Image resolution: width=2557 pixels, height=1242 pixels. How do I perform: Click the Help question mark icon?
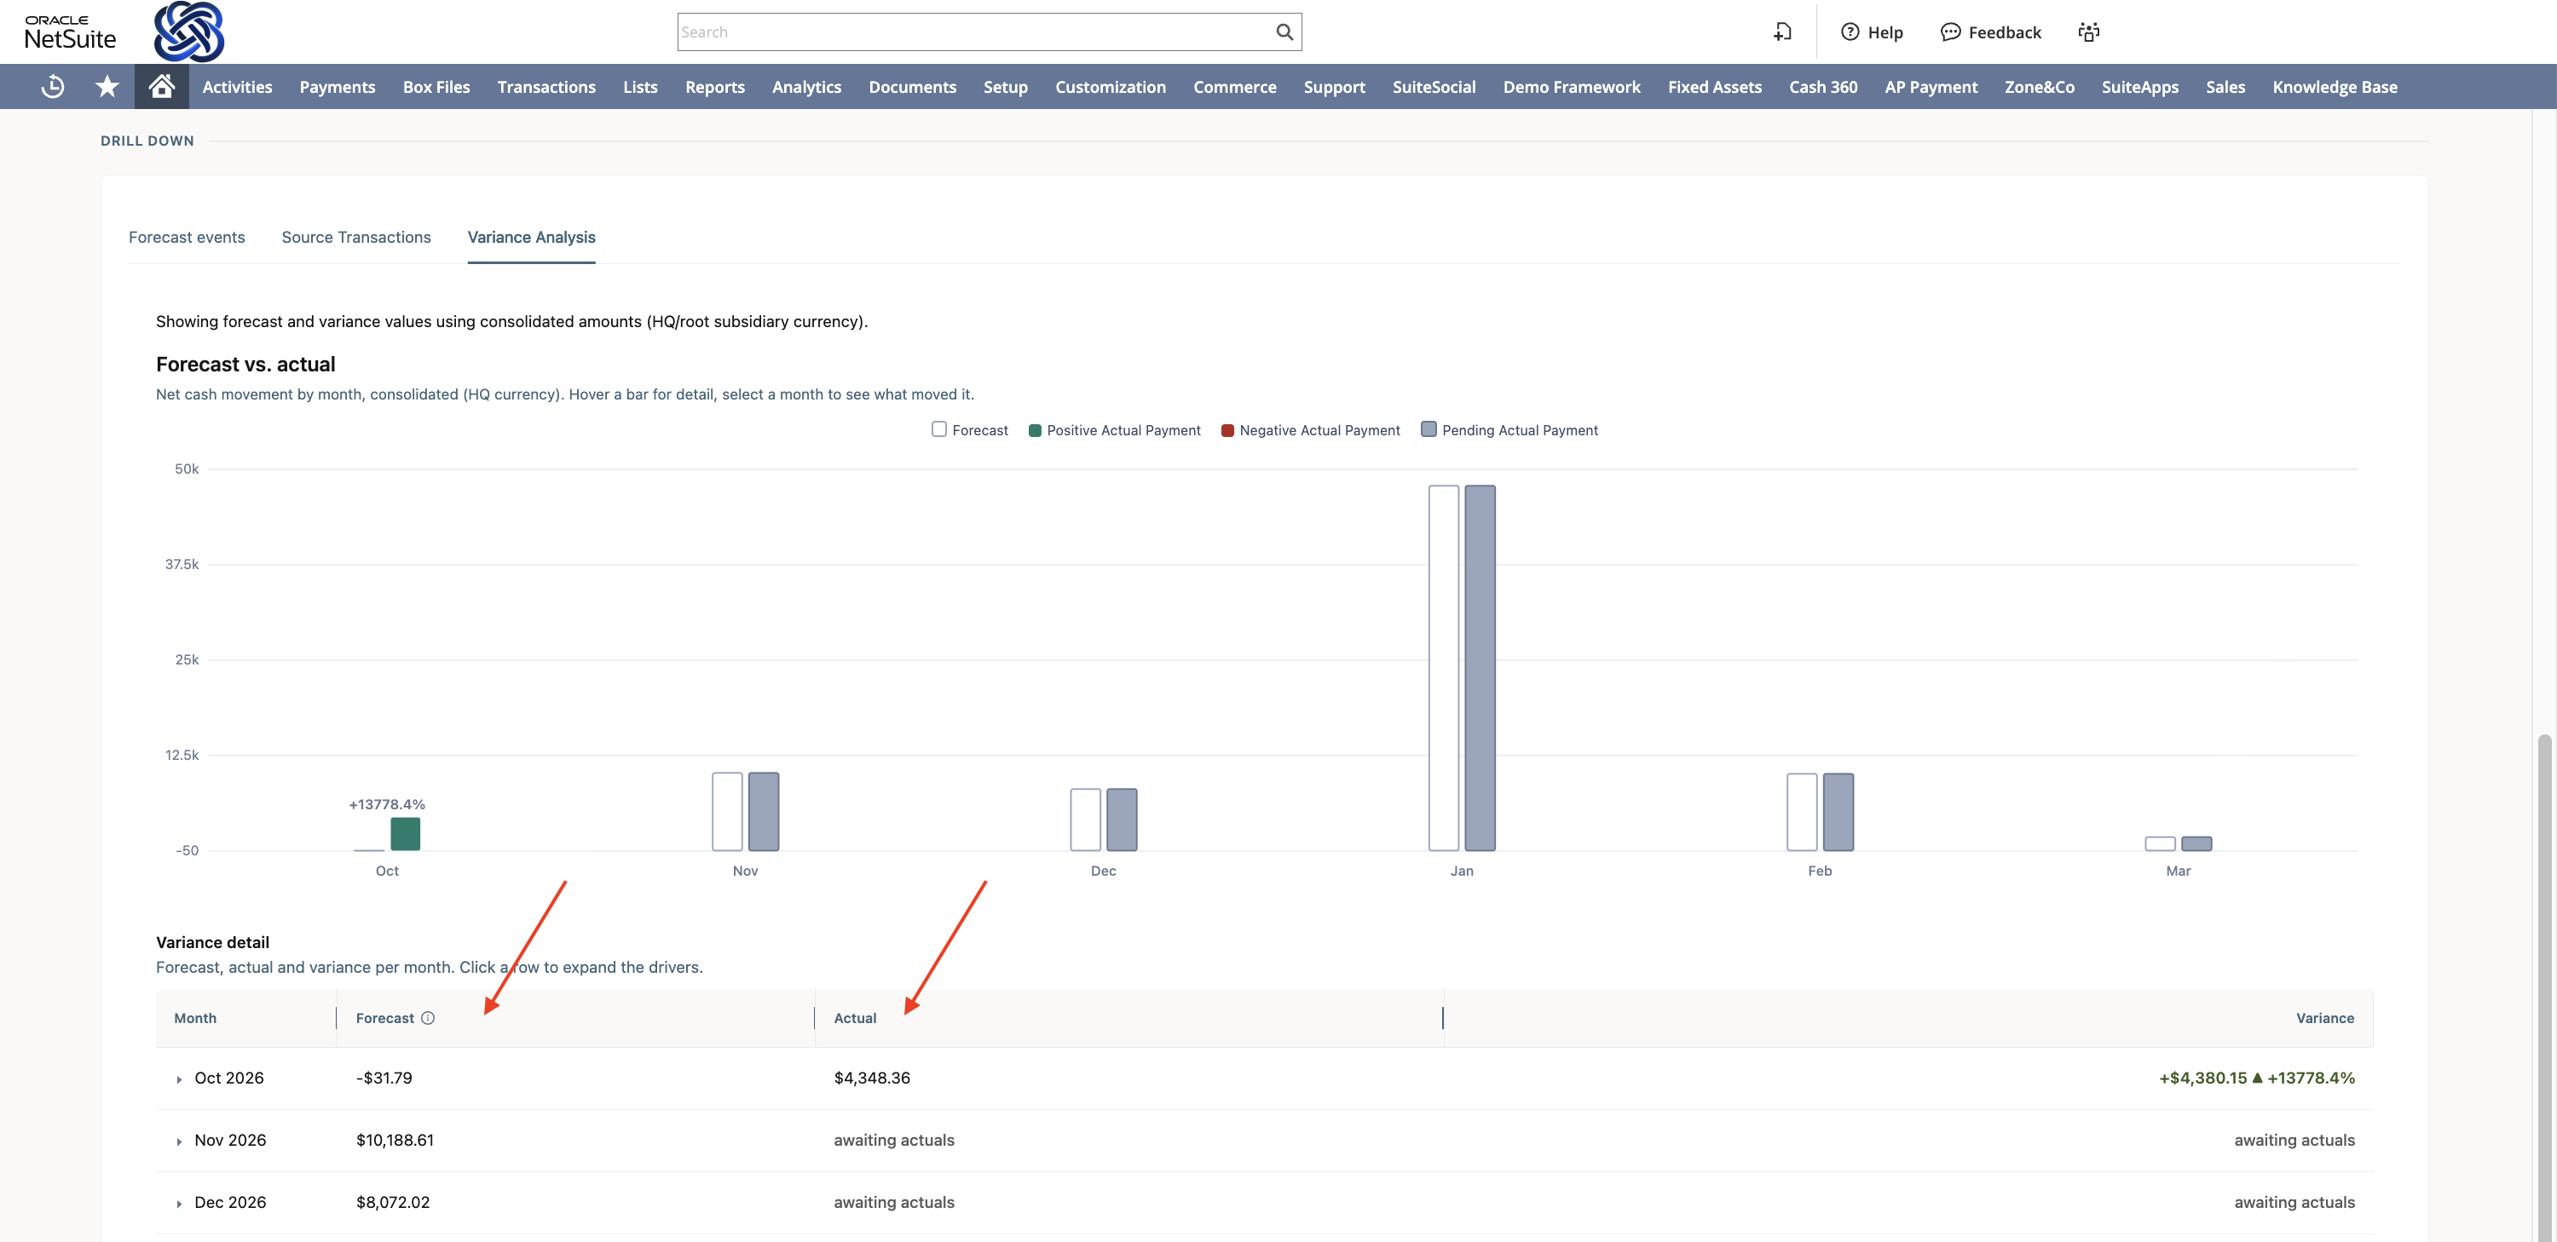[x=1850, y=32]
